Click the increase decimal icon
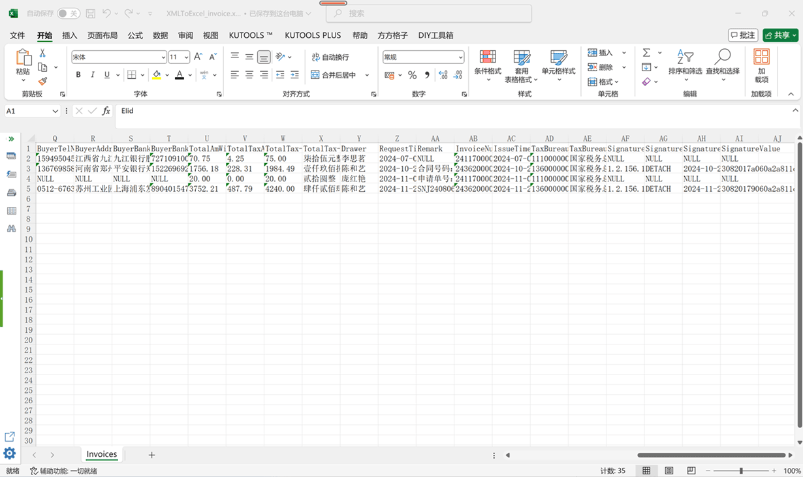Screen dimensions: 803x477 pos(443,75)
